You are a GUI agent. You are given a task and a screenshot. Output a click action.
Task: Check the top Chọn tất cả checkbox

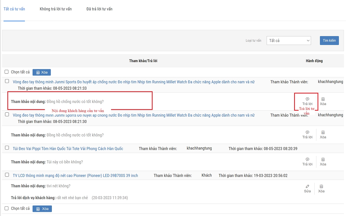(x=7, y=72)
